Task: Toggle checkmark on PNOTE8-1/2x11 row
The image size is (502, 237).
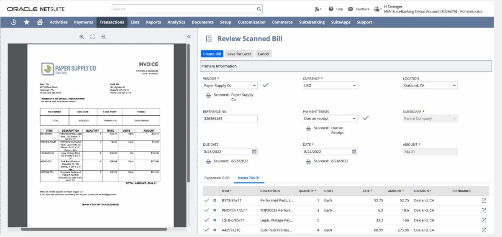Action: tap(207, 210)
